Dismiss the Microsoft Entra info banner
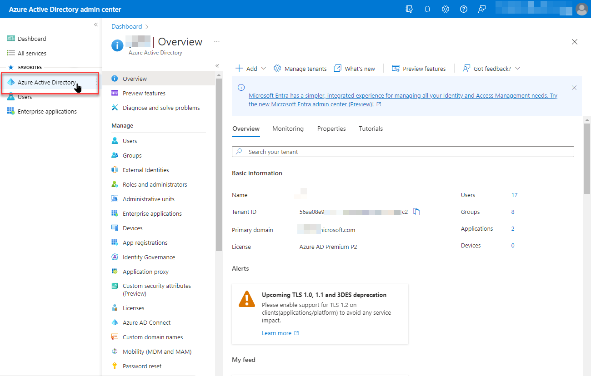The width and height of the screenshot is (591, 376). click(x=574, y=88)
